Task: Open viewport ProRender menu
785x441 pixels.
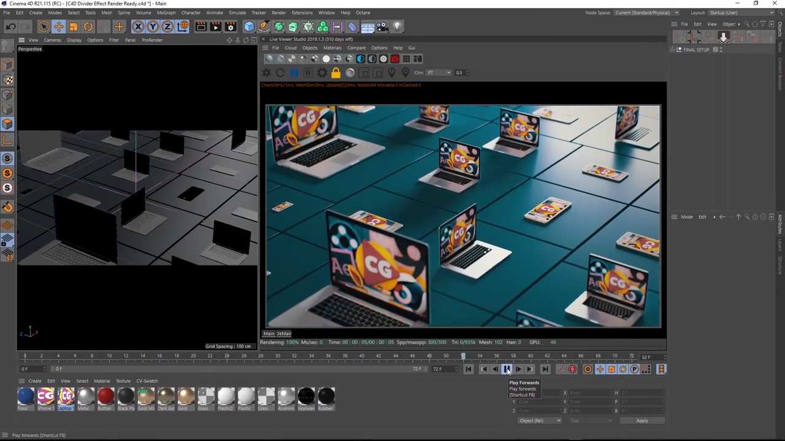Action: tap(152, 40)
